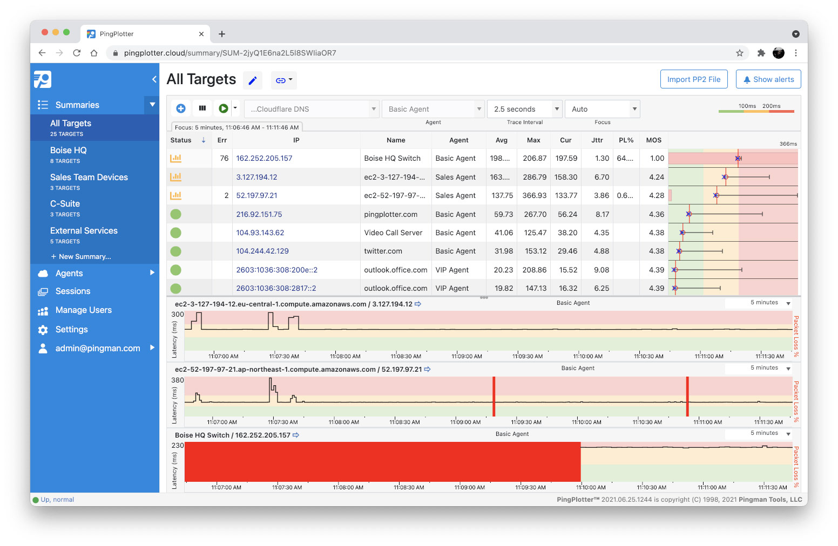Screen dimensions: 838x546
Task: Reload the page in the browser
Action: pos(77,53)
